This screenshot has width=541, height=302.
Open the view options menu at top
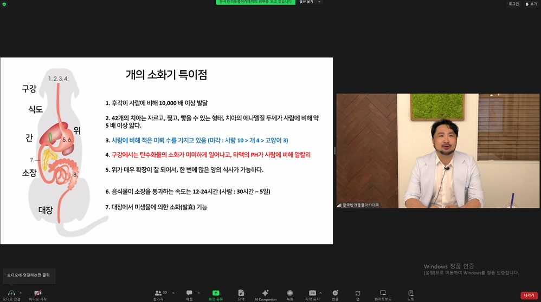coord(310,2)
